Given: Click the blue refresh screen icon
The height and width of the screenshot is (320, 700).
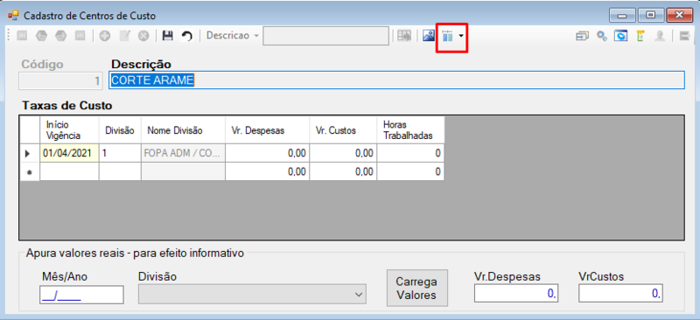Looking at the screenshot, I should point(621,36).
